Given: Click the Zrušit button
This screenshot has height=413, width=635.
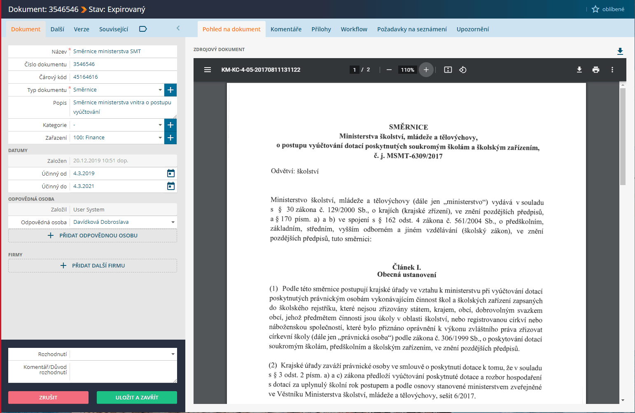Looking at the screenshot, I should tap(48, 397).
